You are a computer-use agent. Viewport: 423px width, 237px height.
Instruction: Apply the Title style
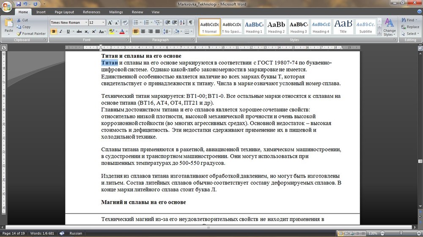click(x=343, y=27)
